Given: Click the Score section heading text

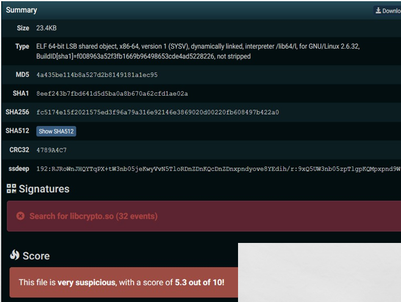Looking at the screenshot, I should click(x=36, y=256).
